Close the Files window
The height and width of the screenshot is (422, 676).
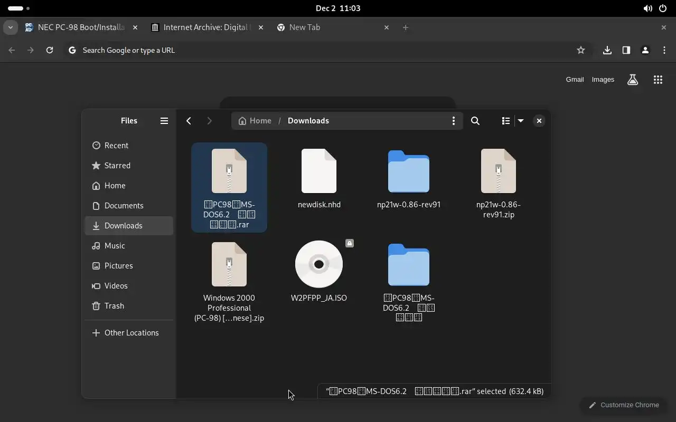539,121
